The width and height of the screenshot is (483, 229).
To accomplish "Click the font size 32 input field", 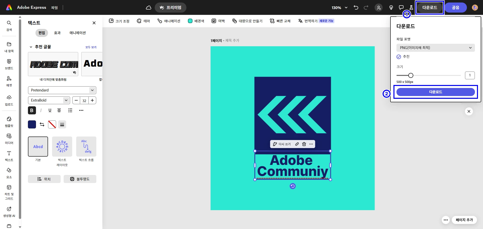I will point(84,100).
